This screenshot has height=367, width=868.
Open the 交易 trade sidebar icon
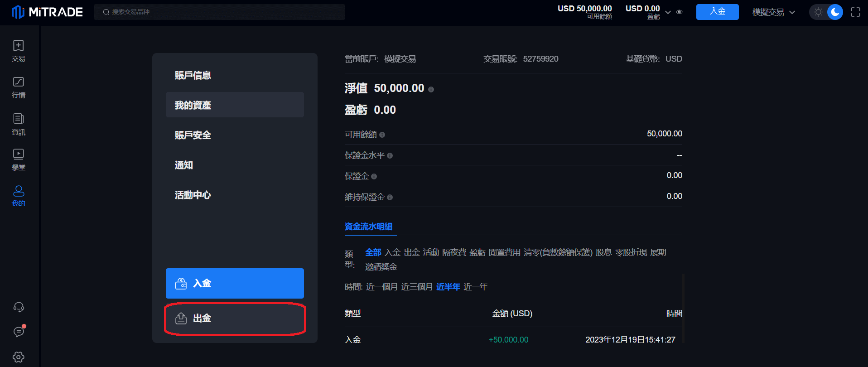click(x=18, y=50)
